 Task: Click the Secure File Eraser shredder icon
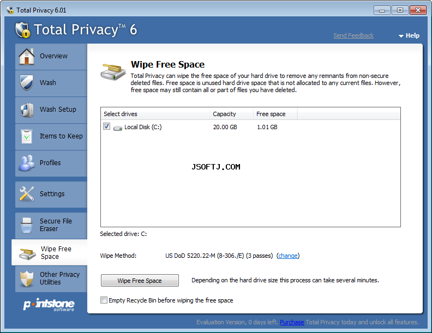27,225
